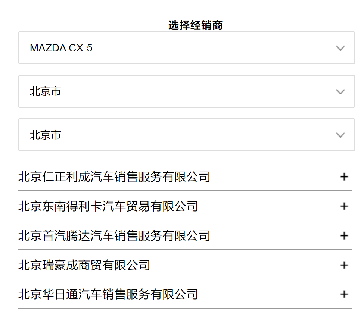Select dealer 北京仁正利成汽车销售服务有限公司
The width and height of the screenshot is (364, 316).
point(114,177)
